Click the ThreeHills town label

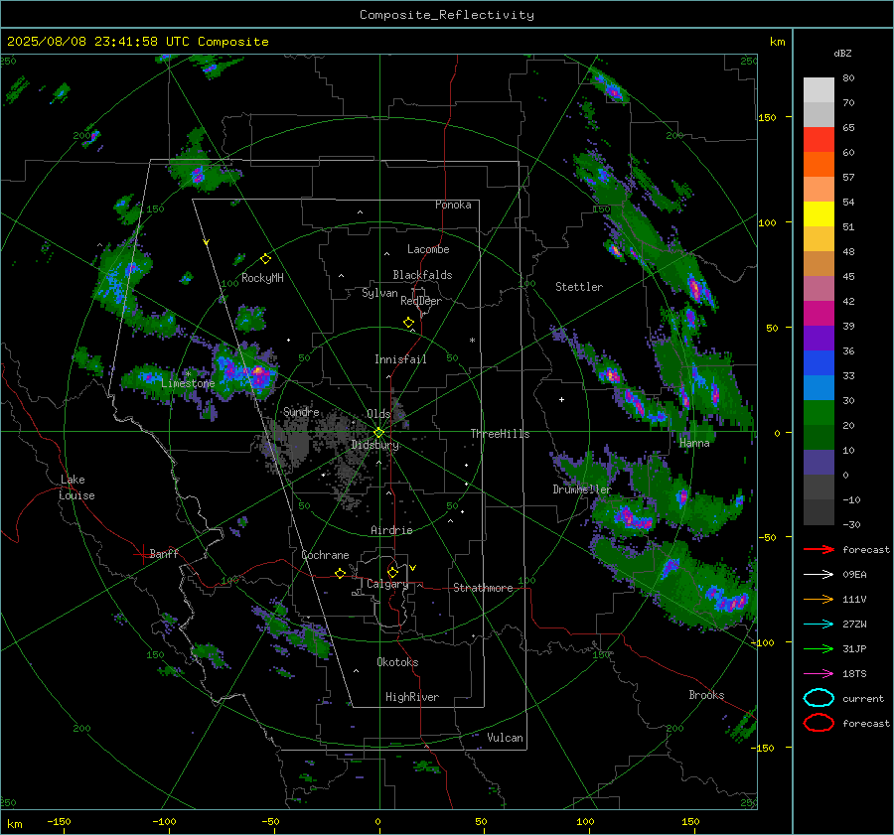500,434
